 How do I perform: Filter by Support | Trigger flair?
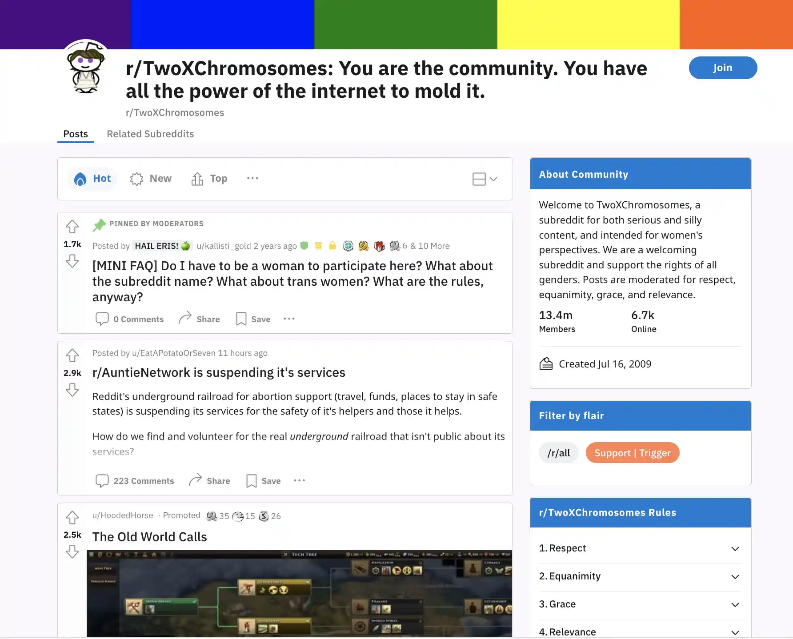tap(633, 453)
